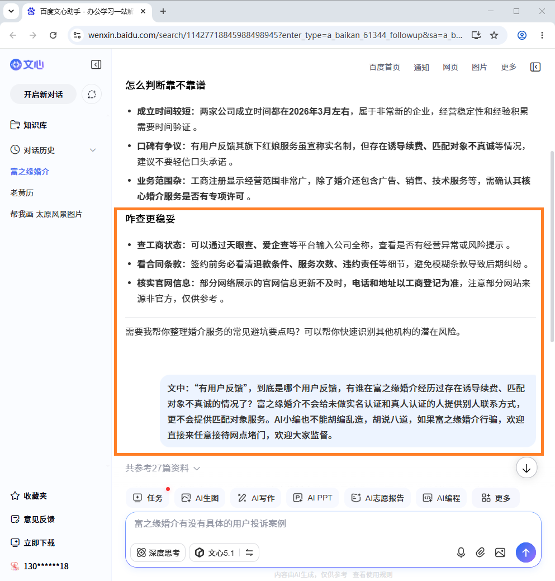This screenshot has height=581, width=555.
Task: Jump to bottom with down-arrow button
Action: click(x=526, y=468)
